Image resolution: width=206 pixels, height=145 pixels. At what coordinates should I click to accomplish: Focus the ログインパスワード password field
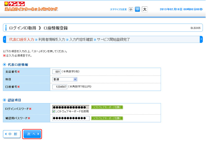coord(71,107)
